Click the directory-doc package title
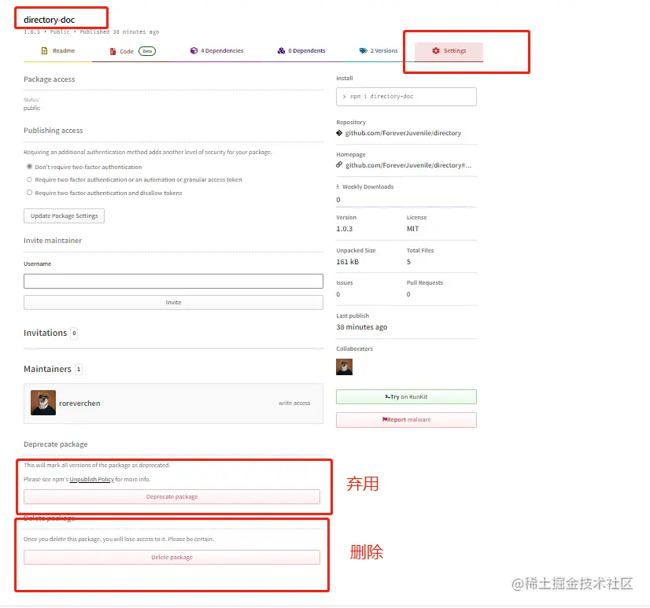The height and width of the screenshot is (608, 650). click(50, 20)
